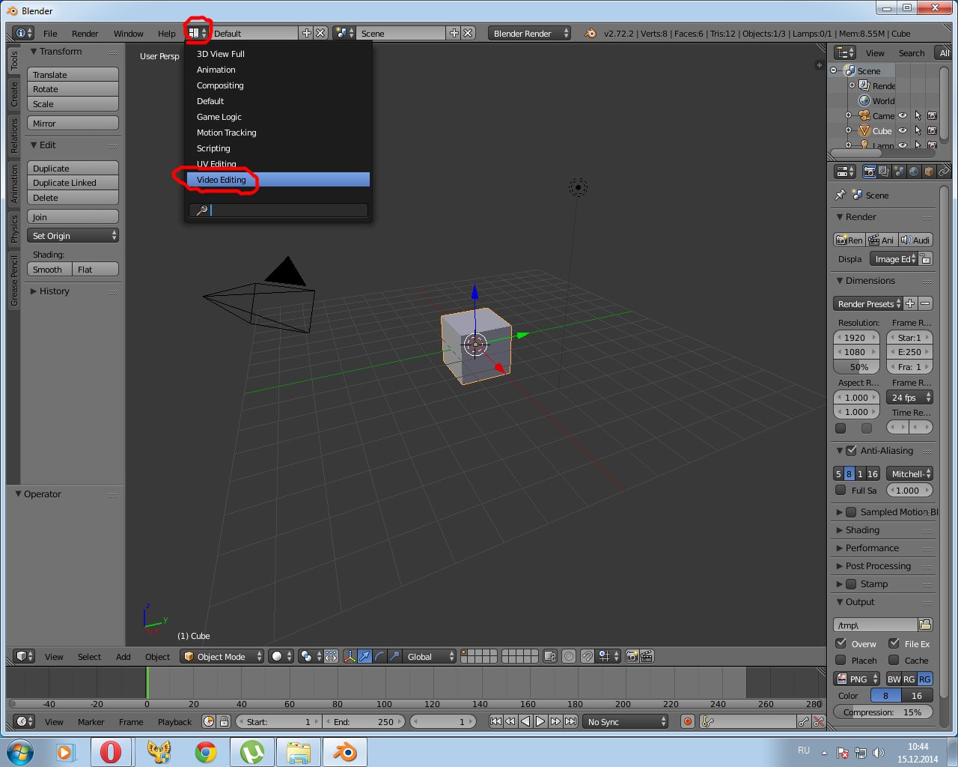Add a new scene with plus icon
The image size is (958, 767).
(x=454, y=33)
